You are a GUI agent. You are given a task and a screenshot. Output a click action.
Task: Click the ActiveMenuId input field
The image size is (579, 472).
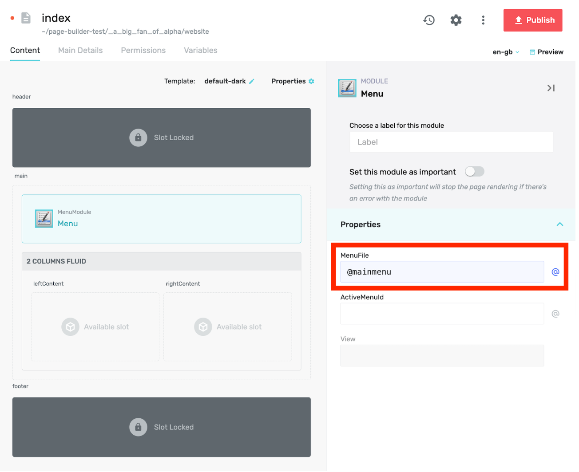442,314
